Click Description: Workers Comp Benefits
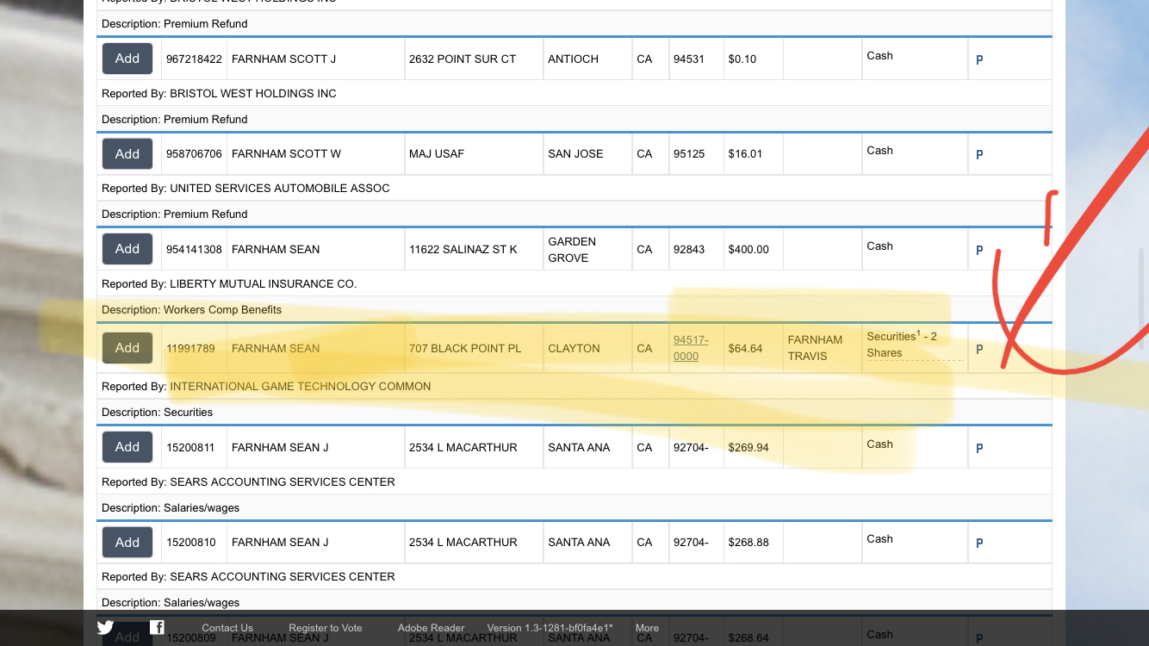 click(x=191, y=309)
